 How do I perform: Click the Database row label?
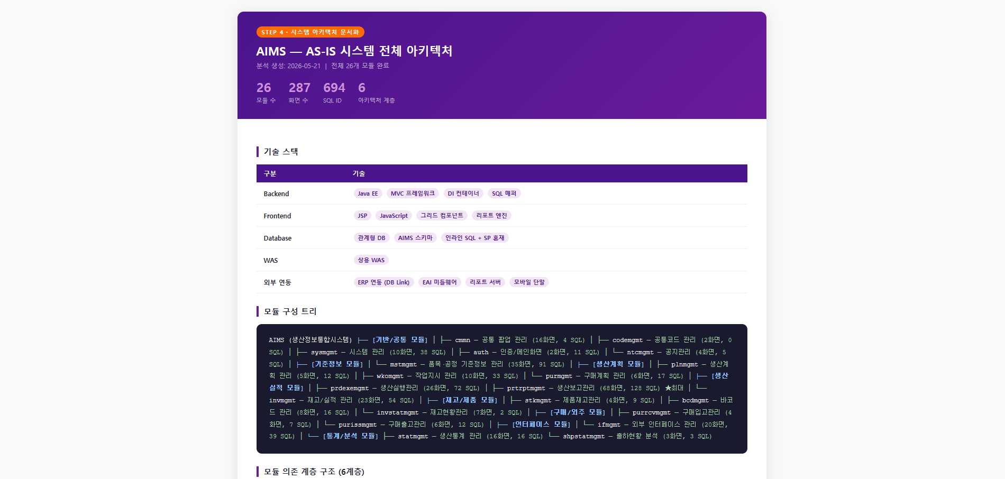277,238
